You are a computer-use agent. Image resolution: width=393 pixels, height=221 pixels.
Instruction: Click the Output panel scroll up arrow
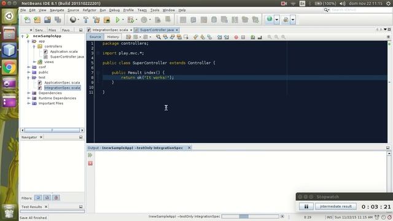389,153
